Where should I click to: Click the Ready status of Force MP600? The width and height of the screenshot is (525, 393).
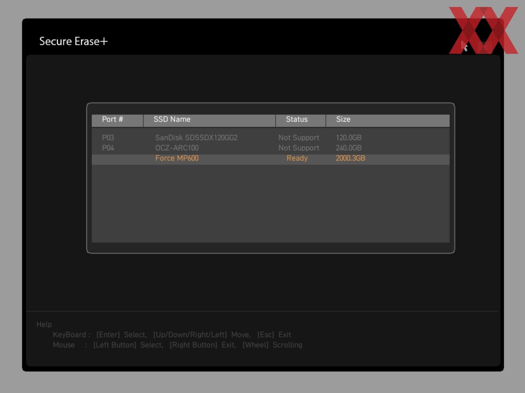point(297,158)
